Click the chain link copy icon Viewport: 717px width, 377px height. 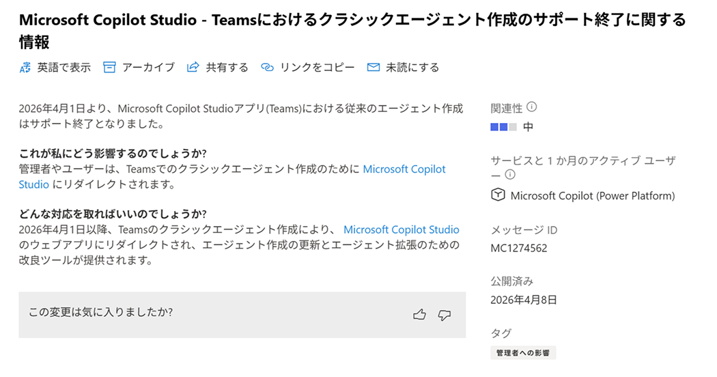coord(268,68)
